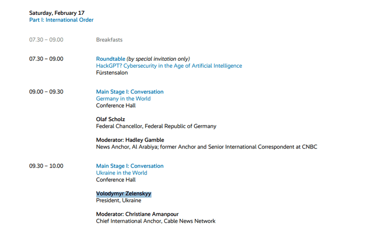Click "Chief International Anchor, Cable News Network"
The image size is (367, 230).
(x=156, y=221)
